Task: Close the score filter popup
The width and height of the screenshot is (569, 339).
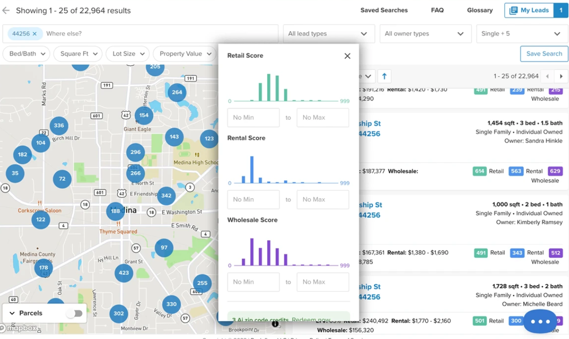Action: [347, 56]
